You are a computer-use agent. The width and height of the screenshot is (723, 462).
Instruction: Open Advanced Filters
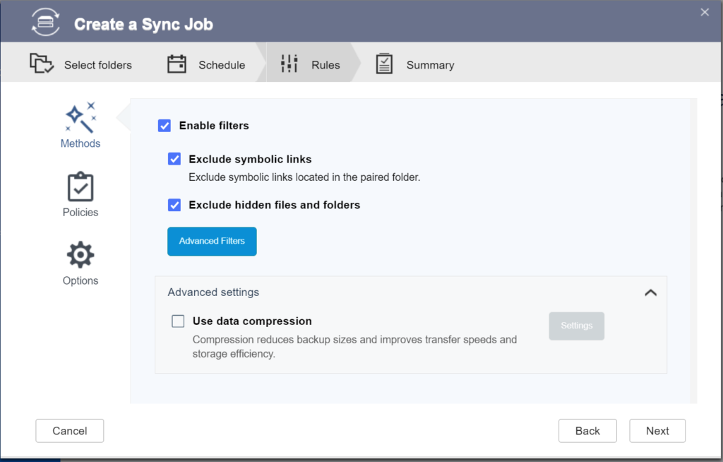tap(212, 241)
